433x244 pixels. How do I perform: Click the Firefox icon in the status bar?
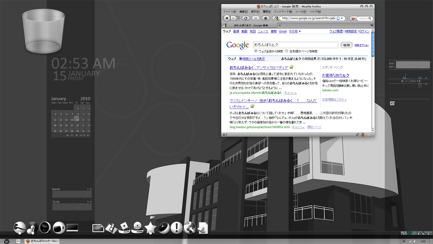(x=363, y=135)
